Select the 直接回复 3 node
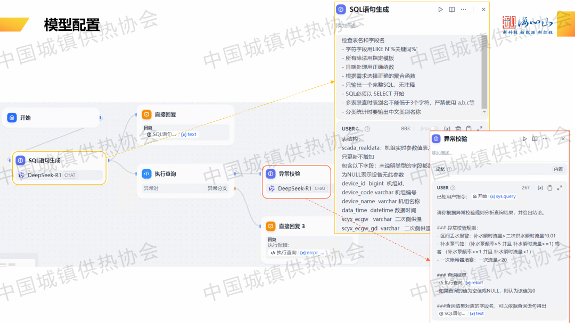Viewport: 575px width, 323px height. pyautogui.click(x=309, y=226)
